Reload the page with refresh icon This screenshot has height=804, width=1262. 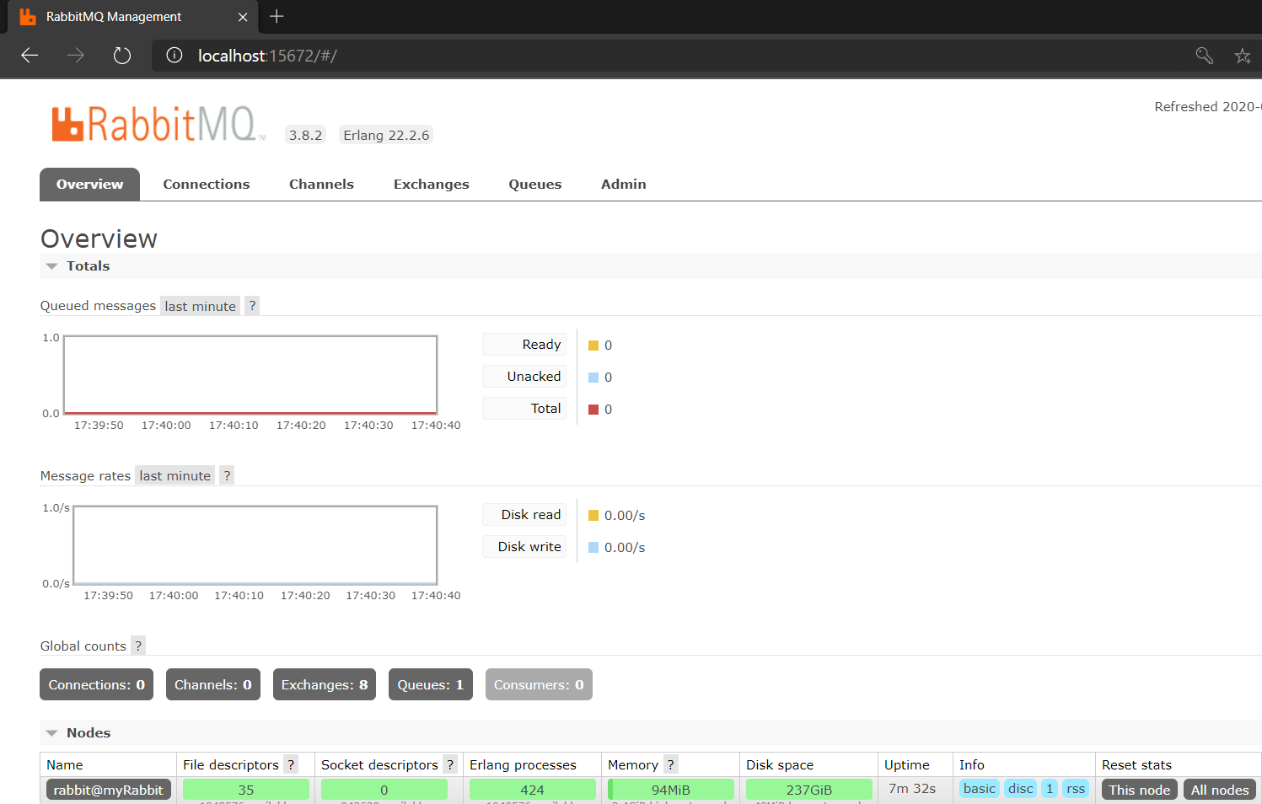coord(122,56)
